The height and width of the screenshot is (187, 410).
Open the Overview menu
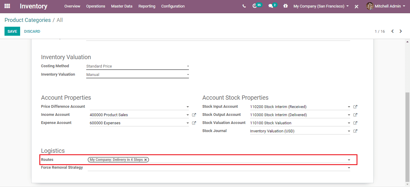click(x=72, y=6)
